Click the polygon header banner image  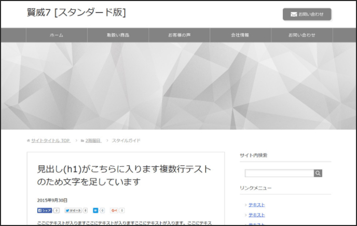(x=178, y=86)
